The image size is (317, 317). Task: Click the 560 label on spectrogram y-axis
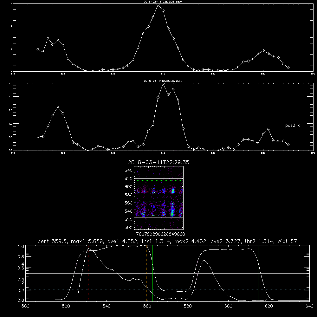point(129,203)
